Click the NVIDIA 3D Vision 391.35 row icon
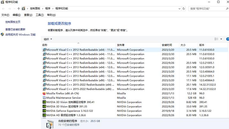This screenshot has width=229, height=129. coord(44,106)
